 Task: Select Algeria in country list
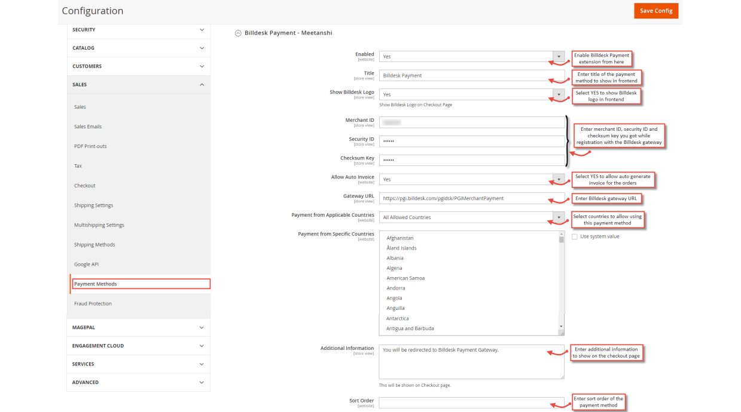394,269
